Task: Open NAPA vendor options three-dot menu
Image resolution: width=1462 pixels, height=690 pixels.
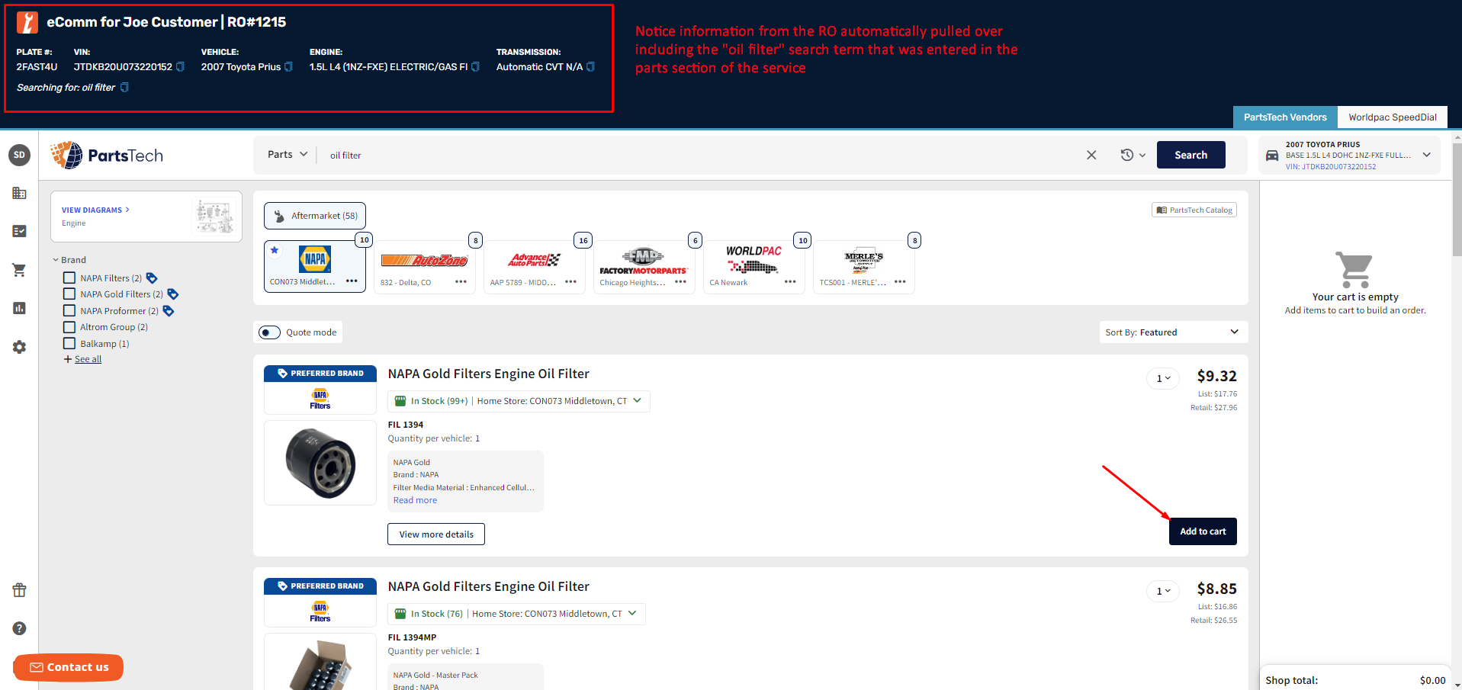Action: [352, 281]
